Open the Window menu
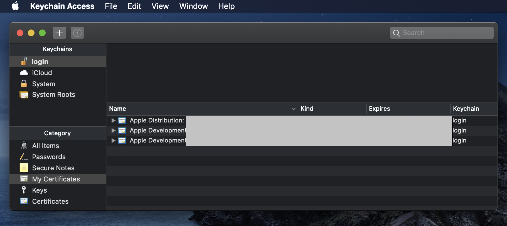Image resolution: width=507 pixels, height=226 pixels. click(193, 6)
